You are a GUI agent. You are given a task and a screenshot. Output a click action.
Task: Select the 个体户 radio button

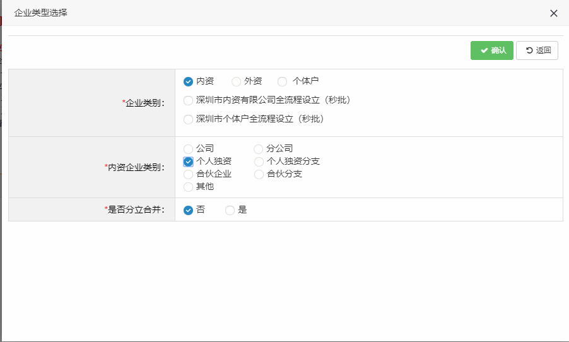coord(282,81)
